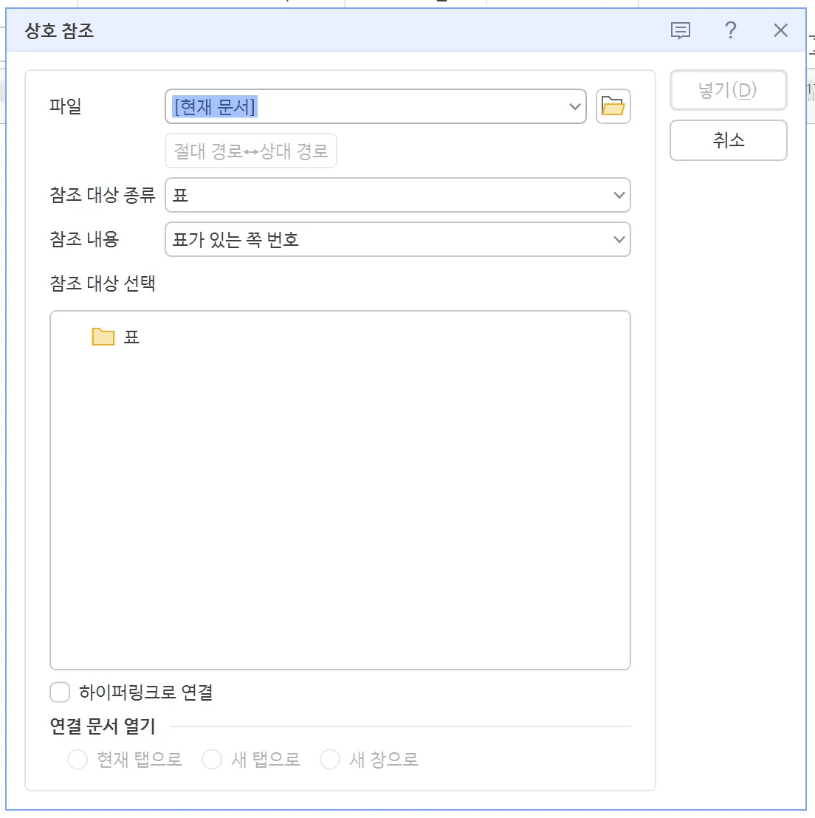Select the 새 창으로 radio button
This screenshot has height=818, width=815.
tap(330, 759)
